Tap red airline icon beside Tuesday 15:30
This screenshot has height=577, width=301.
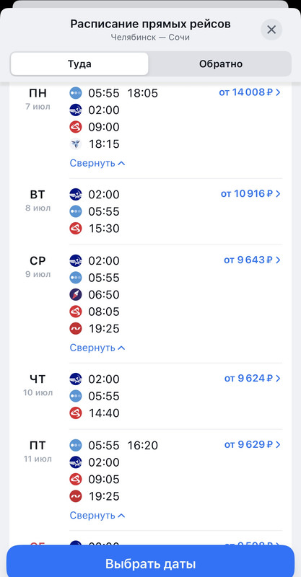[76, 229]
